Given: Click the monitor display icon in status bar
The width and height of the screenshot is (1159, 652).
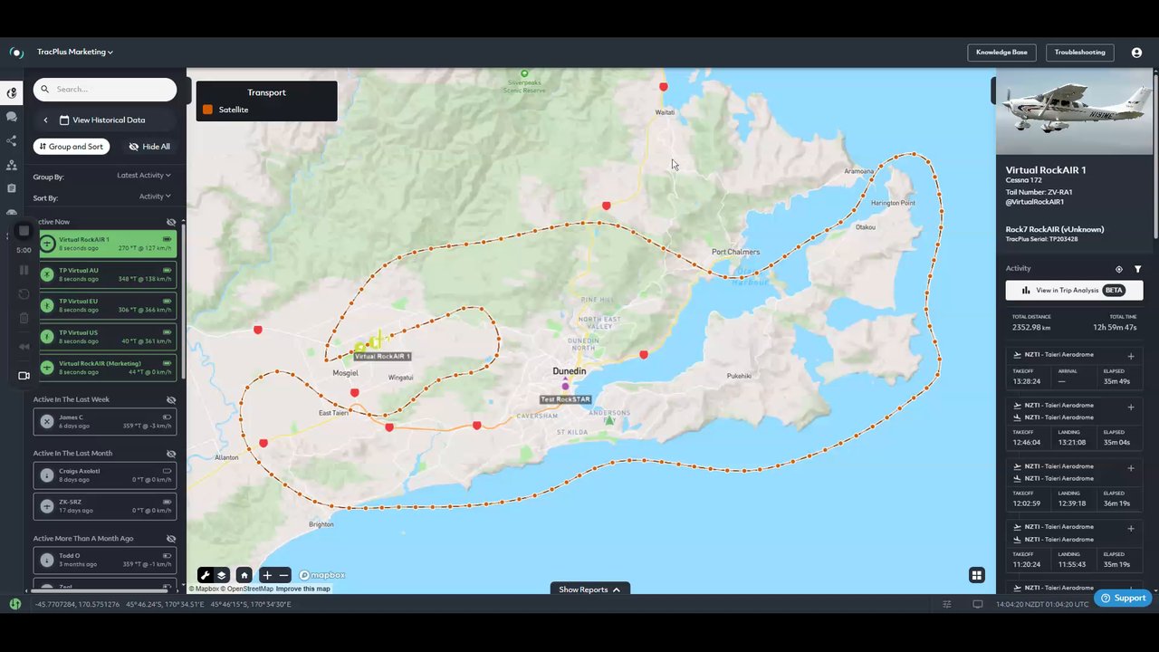Looking at the screenshot, I should 978,604.
